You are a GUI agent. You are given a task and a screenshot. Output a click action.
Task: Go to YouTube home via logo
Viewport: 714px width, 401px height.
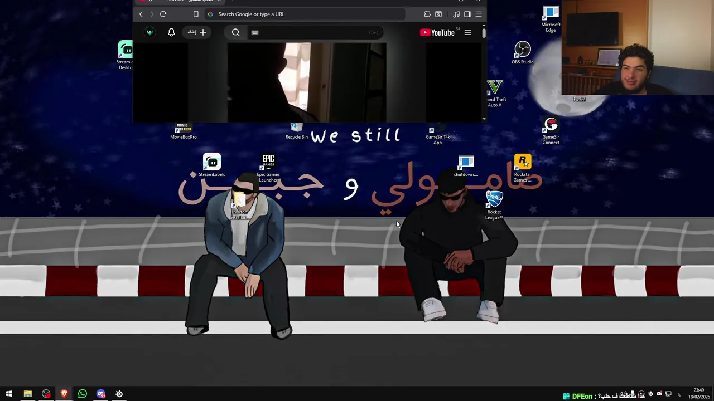click(x=437, y=32)
